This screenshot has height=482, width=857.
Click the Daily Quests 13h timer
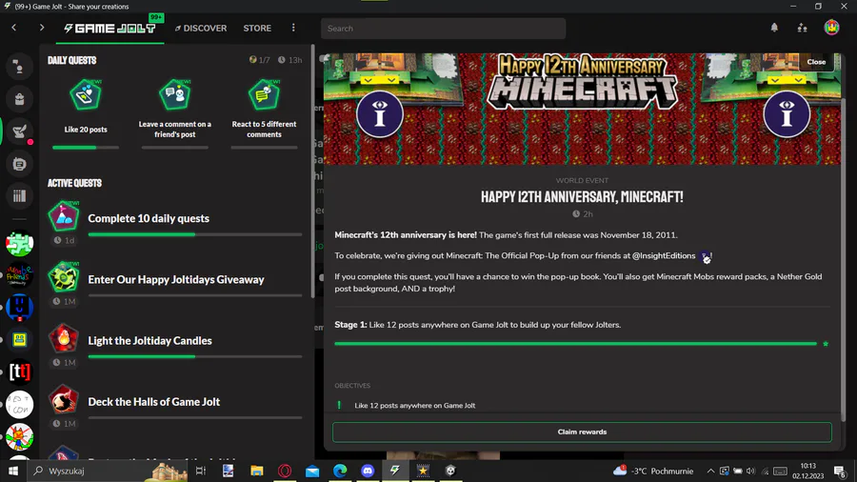pyautogui.click(x=289, y=60)
